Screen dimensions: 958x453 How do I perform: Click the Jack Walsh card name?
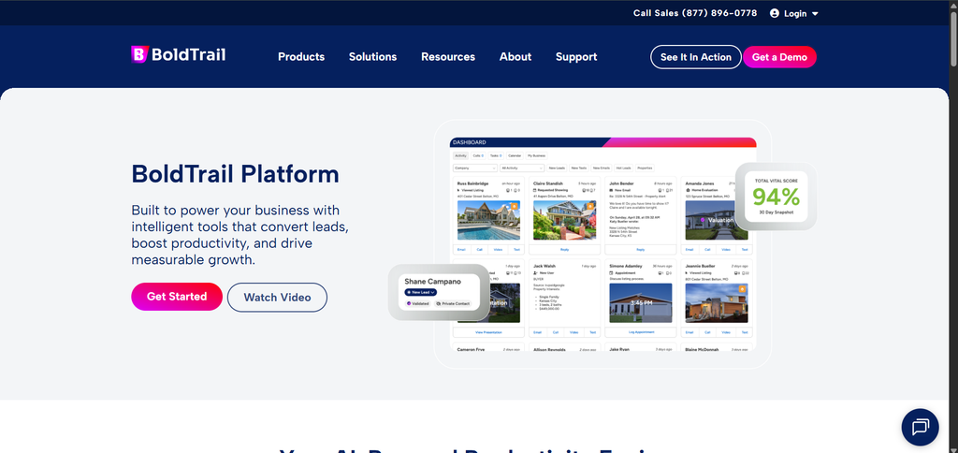pyautogui.click(x=544, y=266)
